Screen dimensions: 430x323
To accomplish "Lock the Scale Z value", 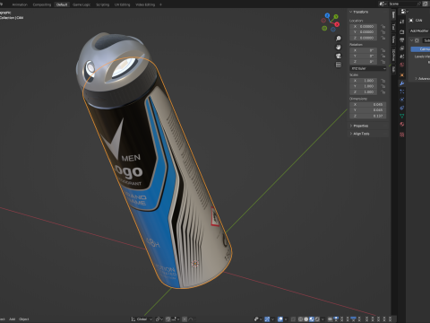I will pyautogui.click(x=383, y=92).
